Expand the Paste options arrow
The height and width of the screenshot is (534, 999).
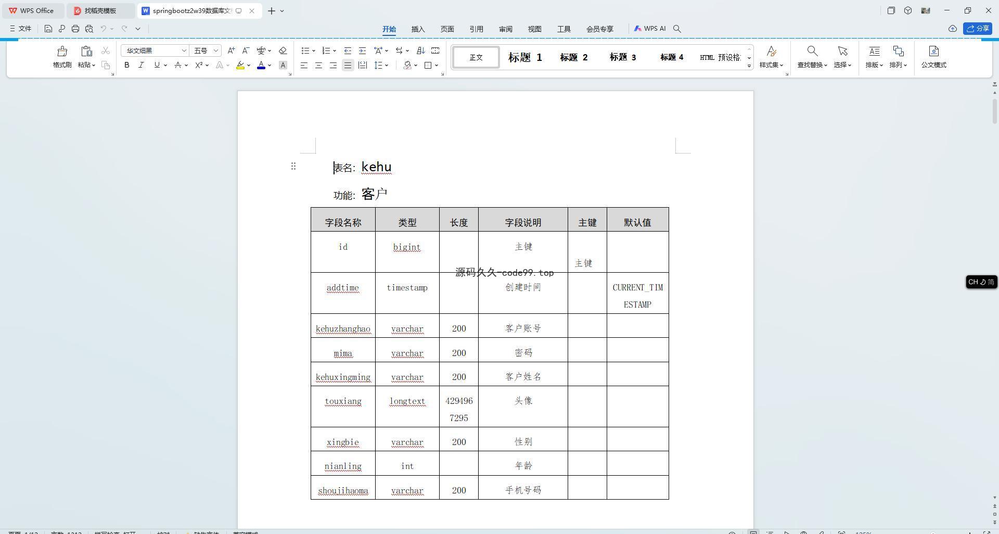click(94, 65)
